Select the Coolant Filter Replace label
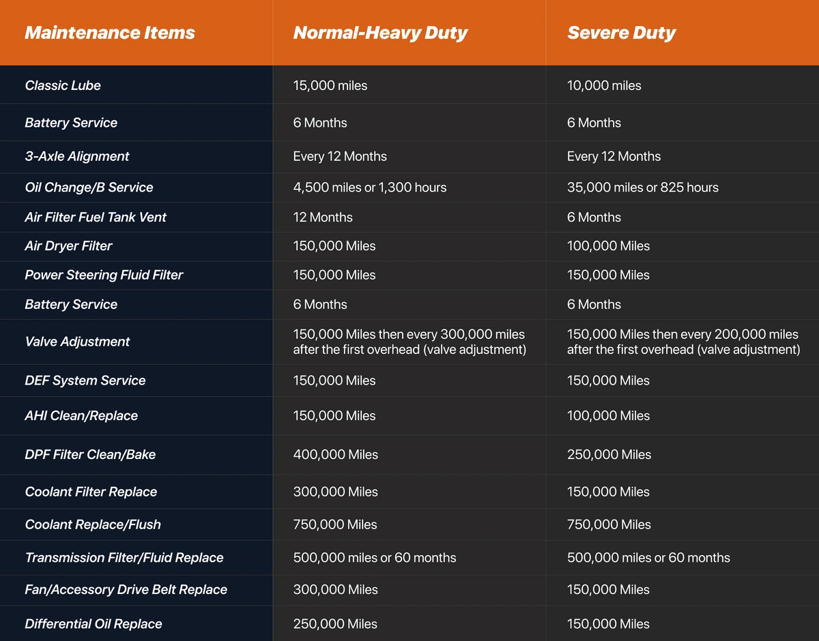This screenshot has height=641, width=819. [x=91, y=492]
